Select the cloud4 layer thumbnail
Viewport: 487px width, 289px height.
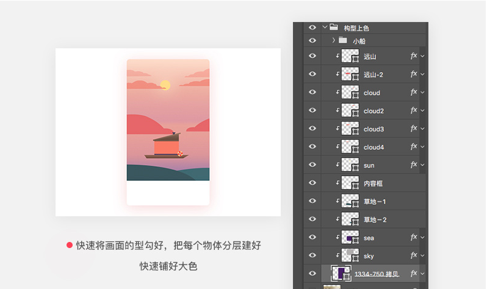click(x=350, y=147)
